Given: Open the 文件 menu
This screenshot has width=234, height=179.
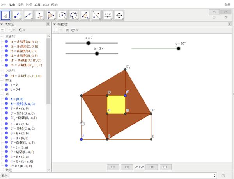Looking at the screenshot, I should pos(3,5).
